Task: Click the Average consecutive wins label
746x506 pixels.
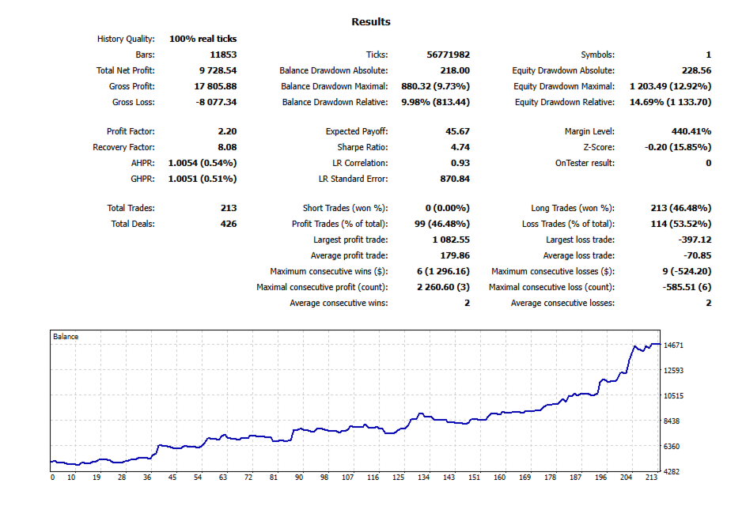Action: pos(339,303)
